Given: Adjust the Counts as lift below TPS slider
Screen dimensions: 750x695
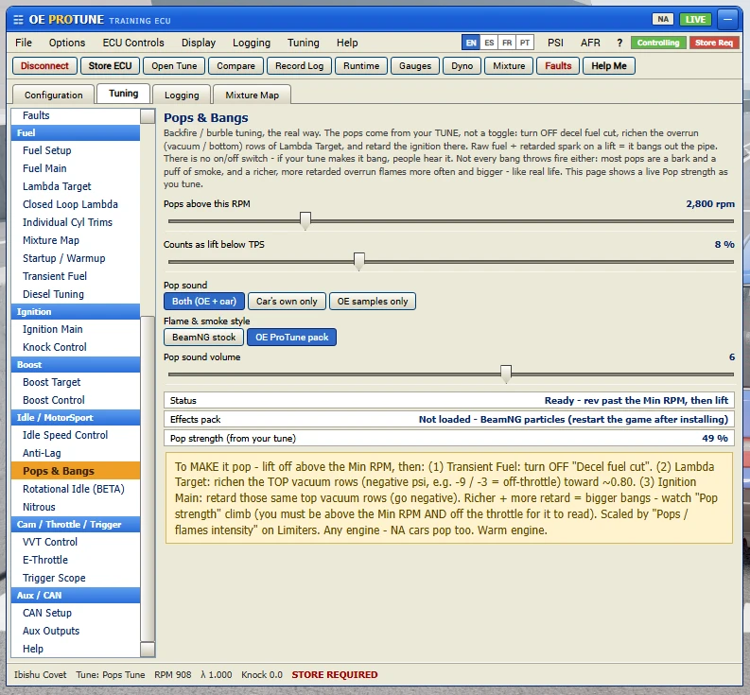Looking at the screenshot, I should pyautogui.click(x=358, y=261).
